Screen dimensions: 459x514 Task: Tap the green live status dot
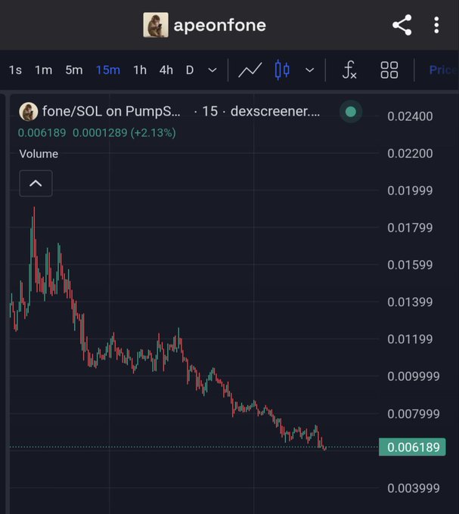[351, 112]
